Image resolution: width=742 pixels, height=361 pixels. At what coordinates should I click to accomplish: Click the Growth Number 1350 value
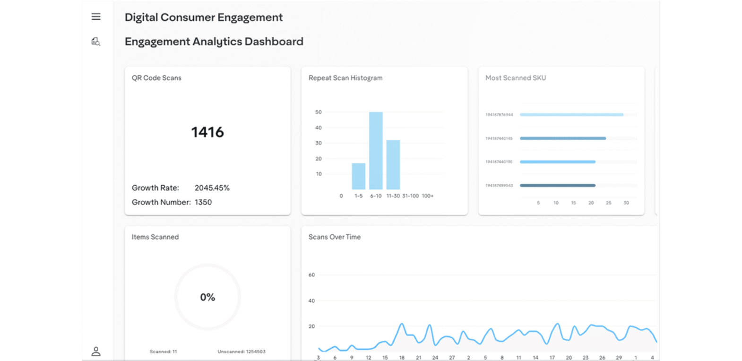pos(203,202)
